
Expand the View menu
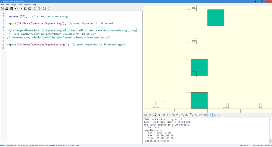pyautogui.click(x=20, y=5)
